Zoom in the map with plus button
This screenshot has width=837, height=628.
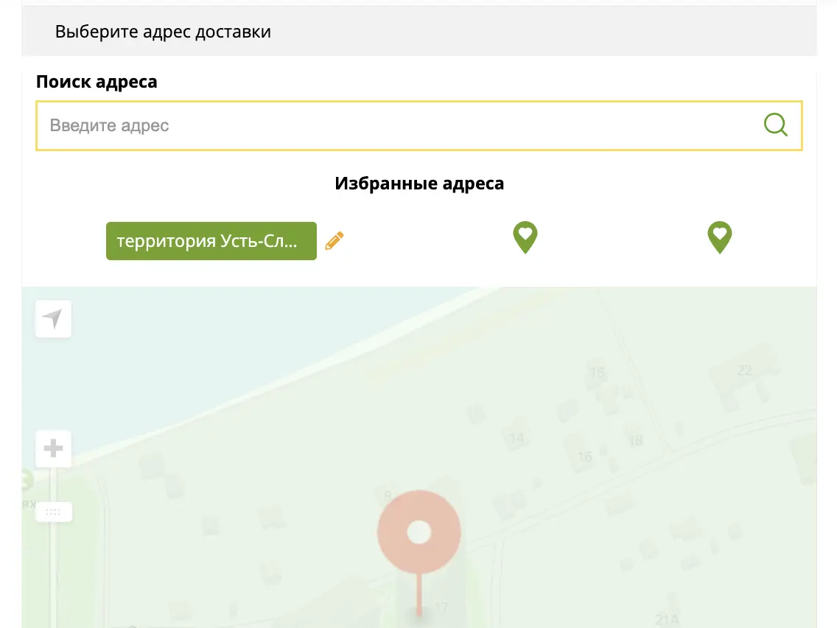coord(53,448)
